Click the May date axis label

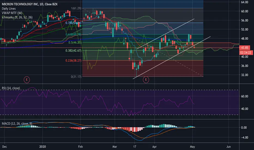192,147
